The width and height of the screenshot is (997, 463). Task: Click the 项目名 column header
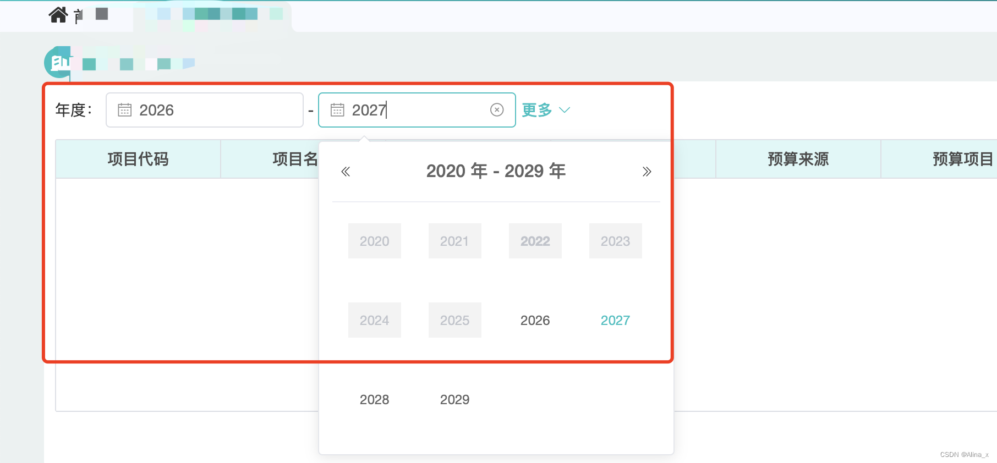tap(270, 159)
